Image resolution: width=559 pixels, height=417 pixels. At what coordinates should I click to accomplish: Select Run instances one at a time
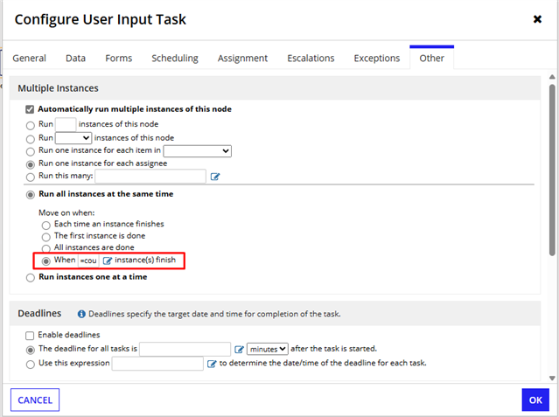coord(31,278)
